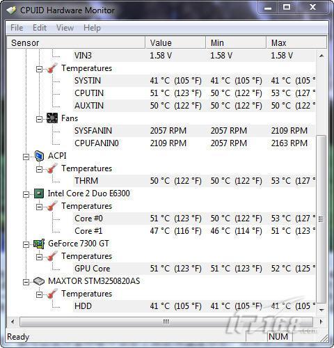Open the View menu
The width and height of the screenshot is (334, 348).
click(65, 28)
